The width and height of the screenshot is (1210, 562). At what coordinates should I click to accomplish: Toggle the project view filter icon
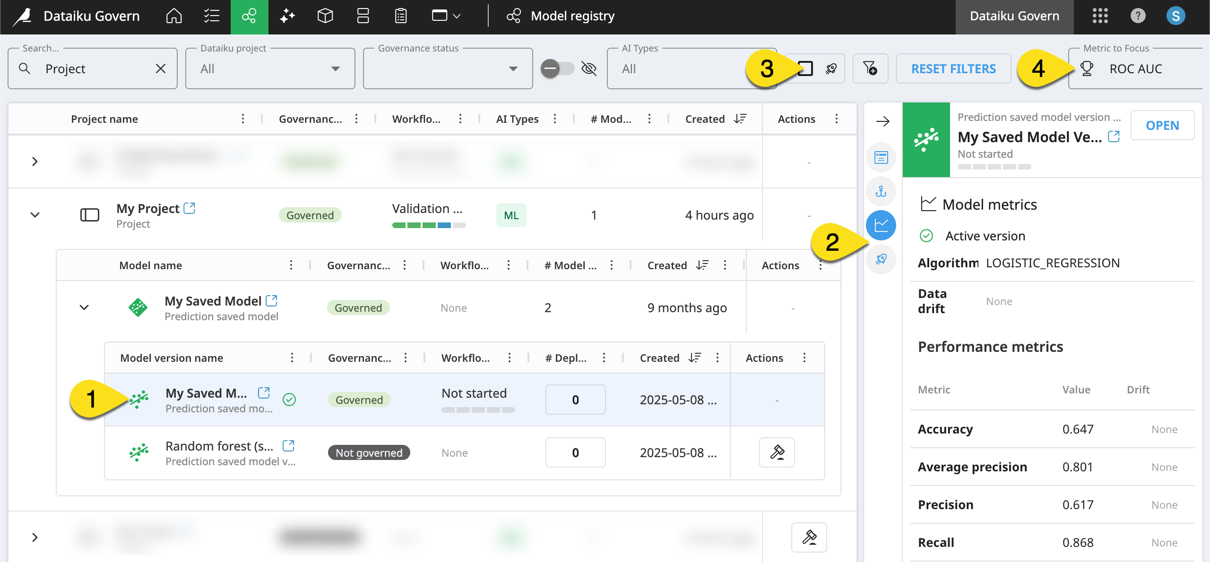(805, 69)
